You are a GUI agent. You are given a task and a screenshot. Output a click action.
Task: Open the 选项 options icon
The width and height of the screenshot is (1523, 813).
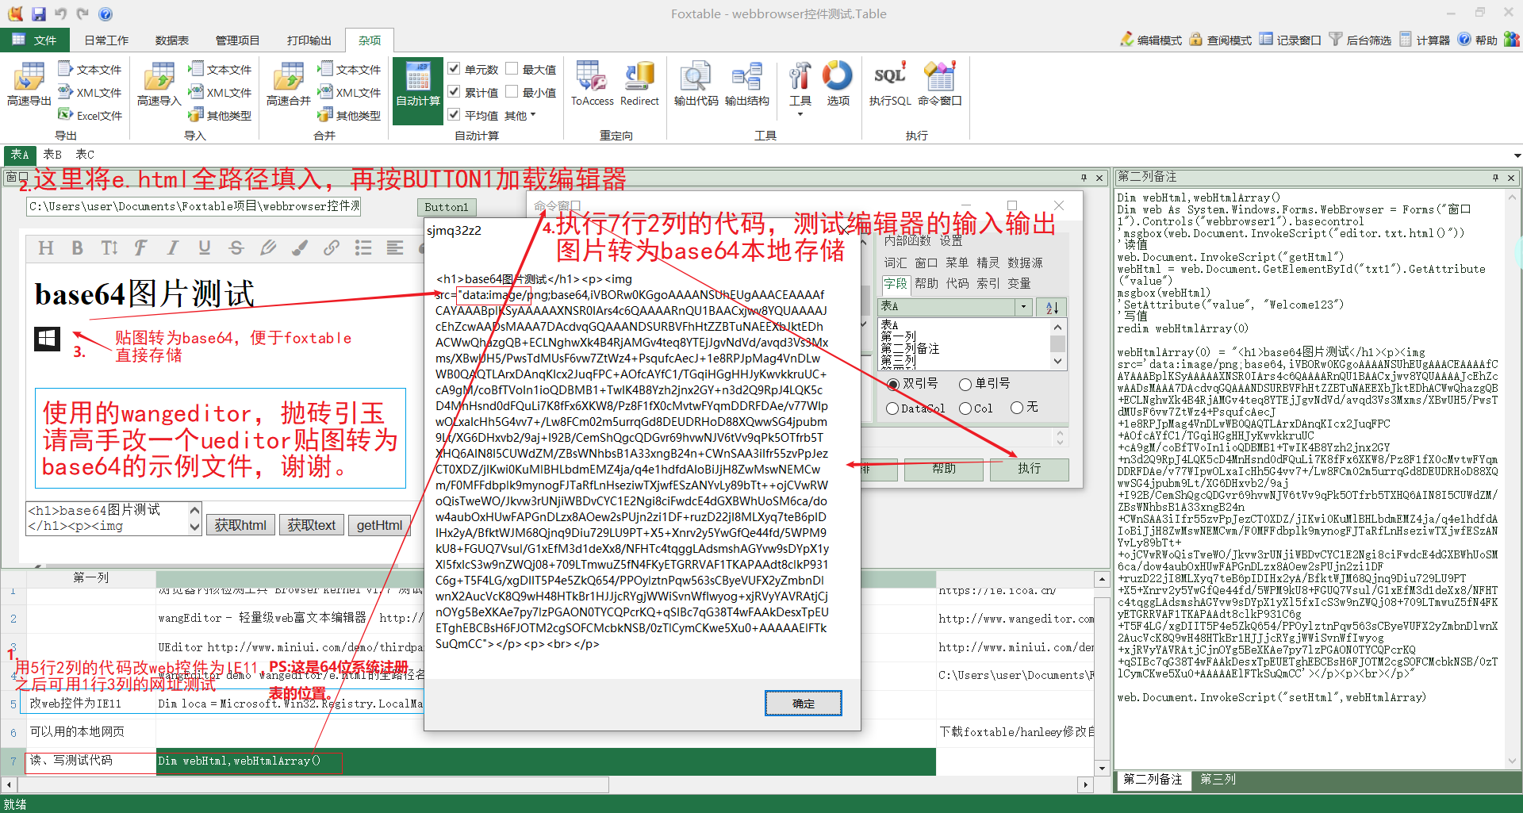tap(838, 84)
